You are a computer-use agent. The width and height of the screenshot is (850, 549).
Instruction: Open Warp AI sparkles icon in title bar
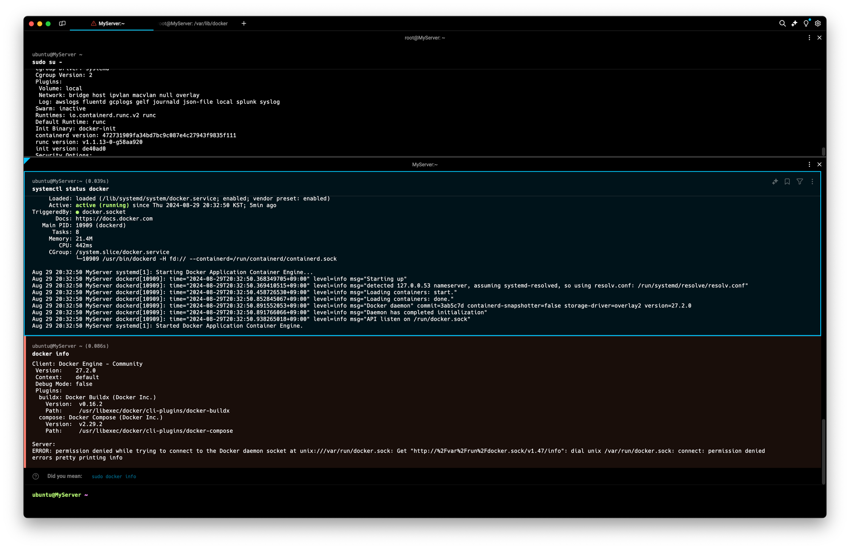click(794, 23)
